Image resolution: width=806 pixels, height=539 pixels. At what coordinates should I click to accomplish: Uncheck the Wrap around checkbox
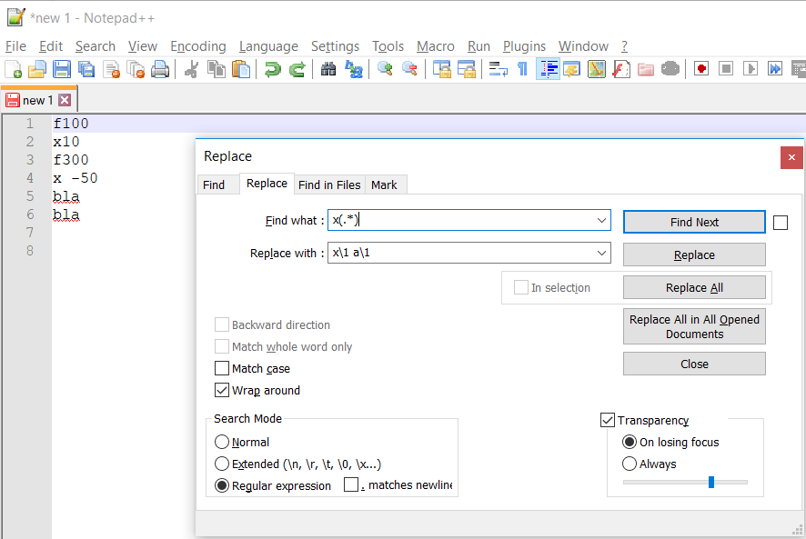point(222,391)
